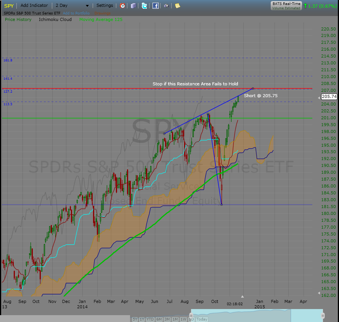Click the BATS Real-Time data badge
339x322 pixels.
click(x=286, y=6)
